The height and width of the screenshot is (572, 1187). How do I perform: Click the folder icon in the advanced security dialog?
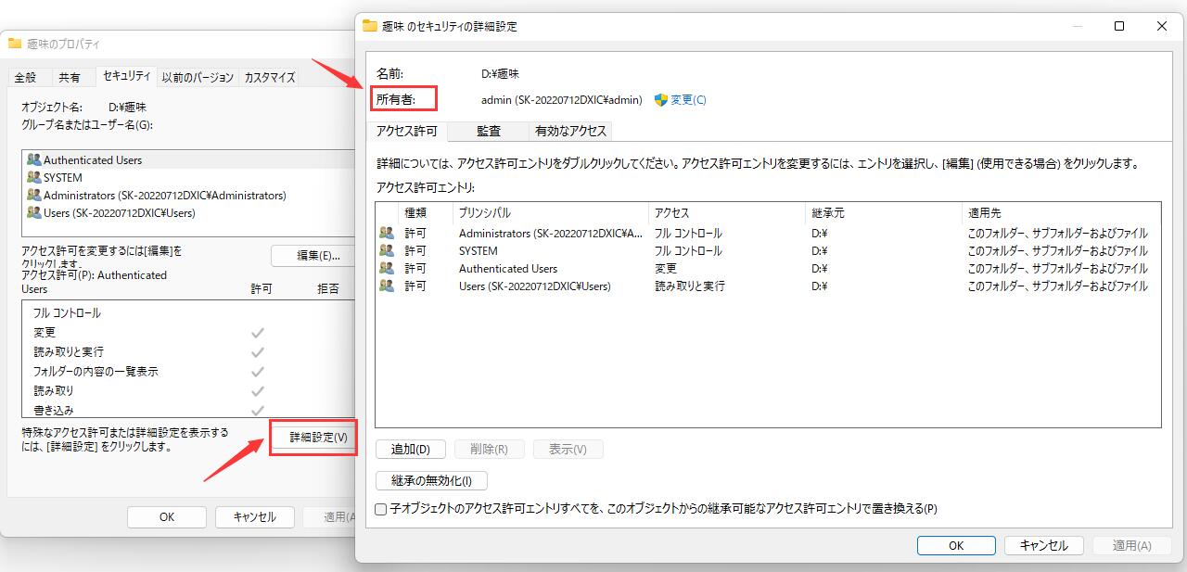point(368,27)
